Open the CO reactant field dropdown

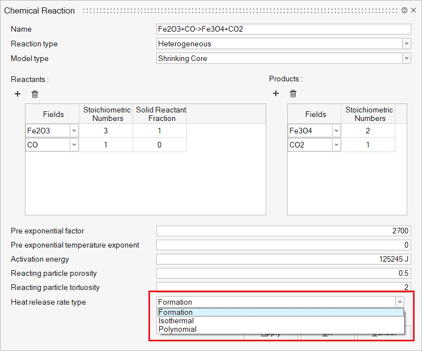(74, 145)
